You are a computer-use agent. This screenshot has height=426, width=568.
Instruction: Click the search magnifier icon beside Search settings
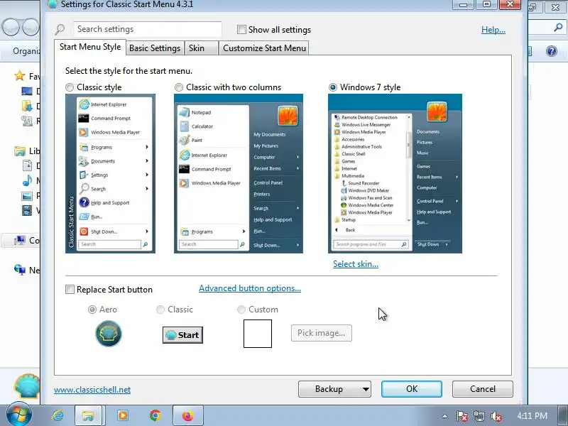[x=60, y=29]
